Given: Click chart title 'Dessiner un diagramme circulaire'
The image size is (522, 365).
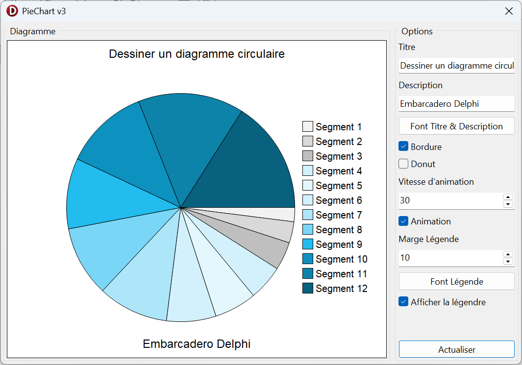Looking at the screenshot, I should coord(197,54).
